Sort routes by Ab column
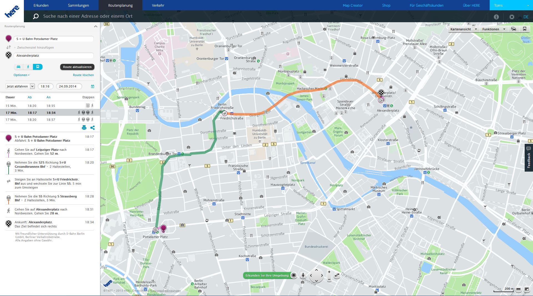Screen dimensions: 533x296 [30, 97]
